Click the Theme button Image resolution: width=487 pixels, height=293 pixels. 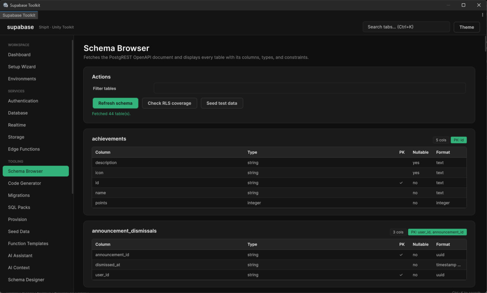467,27
